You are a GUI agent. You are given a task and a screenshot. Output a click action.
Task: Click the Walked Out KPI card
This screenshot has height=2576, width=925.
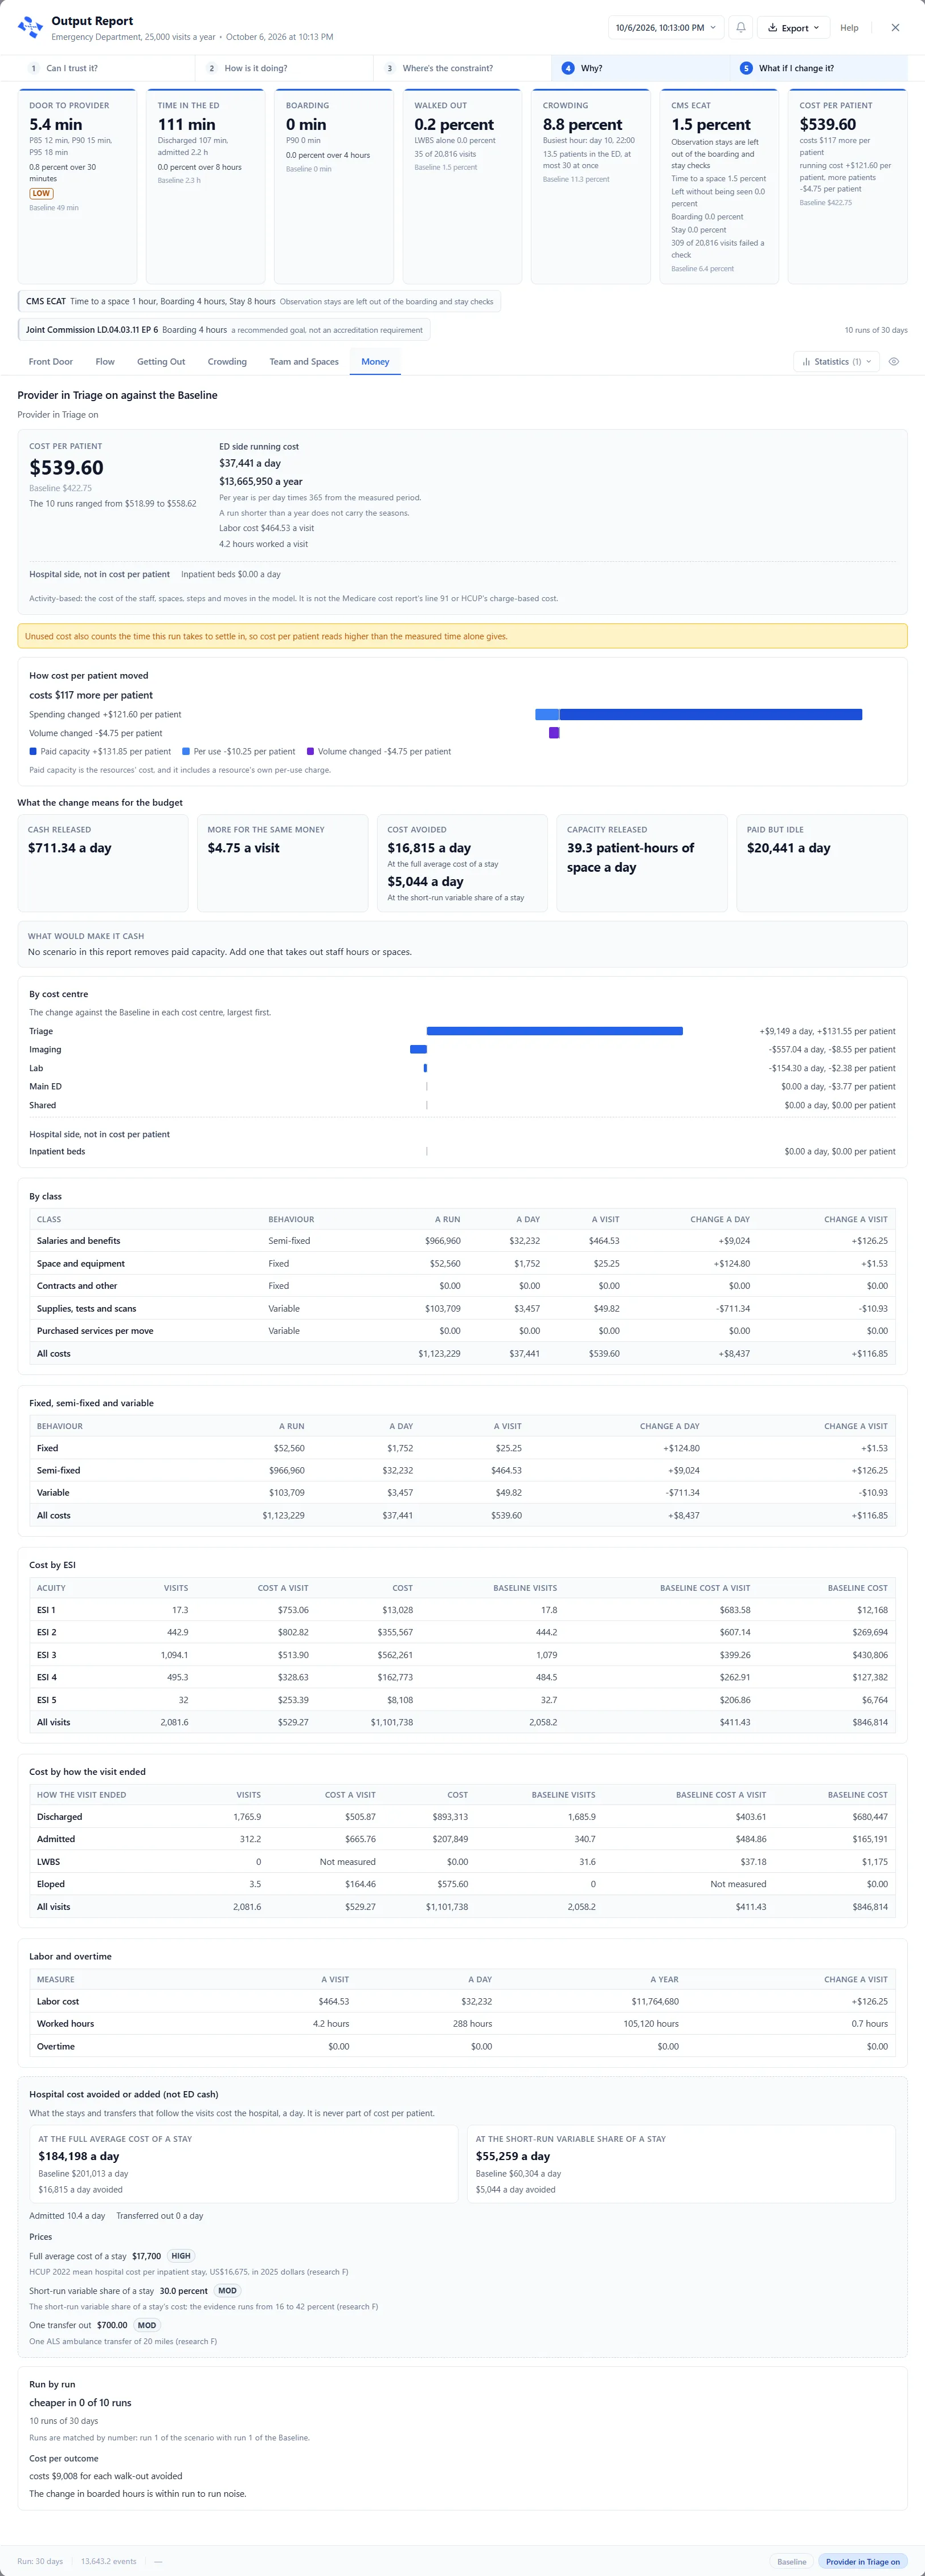pos(462,187)
